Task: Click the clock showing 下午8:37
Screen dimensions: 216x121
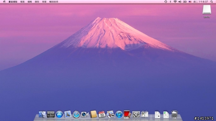Action: 200,2
